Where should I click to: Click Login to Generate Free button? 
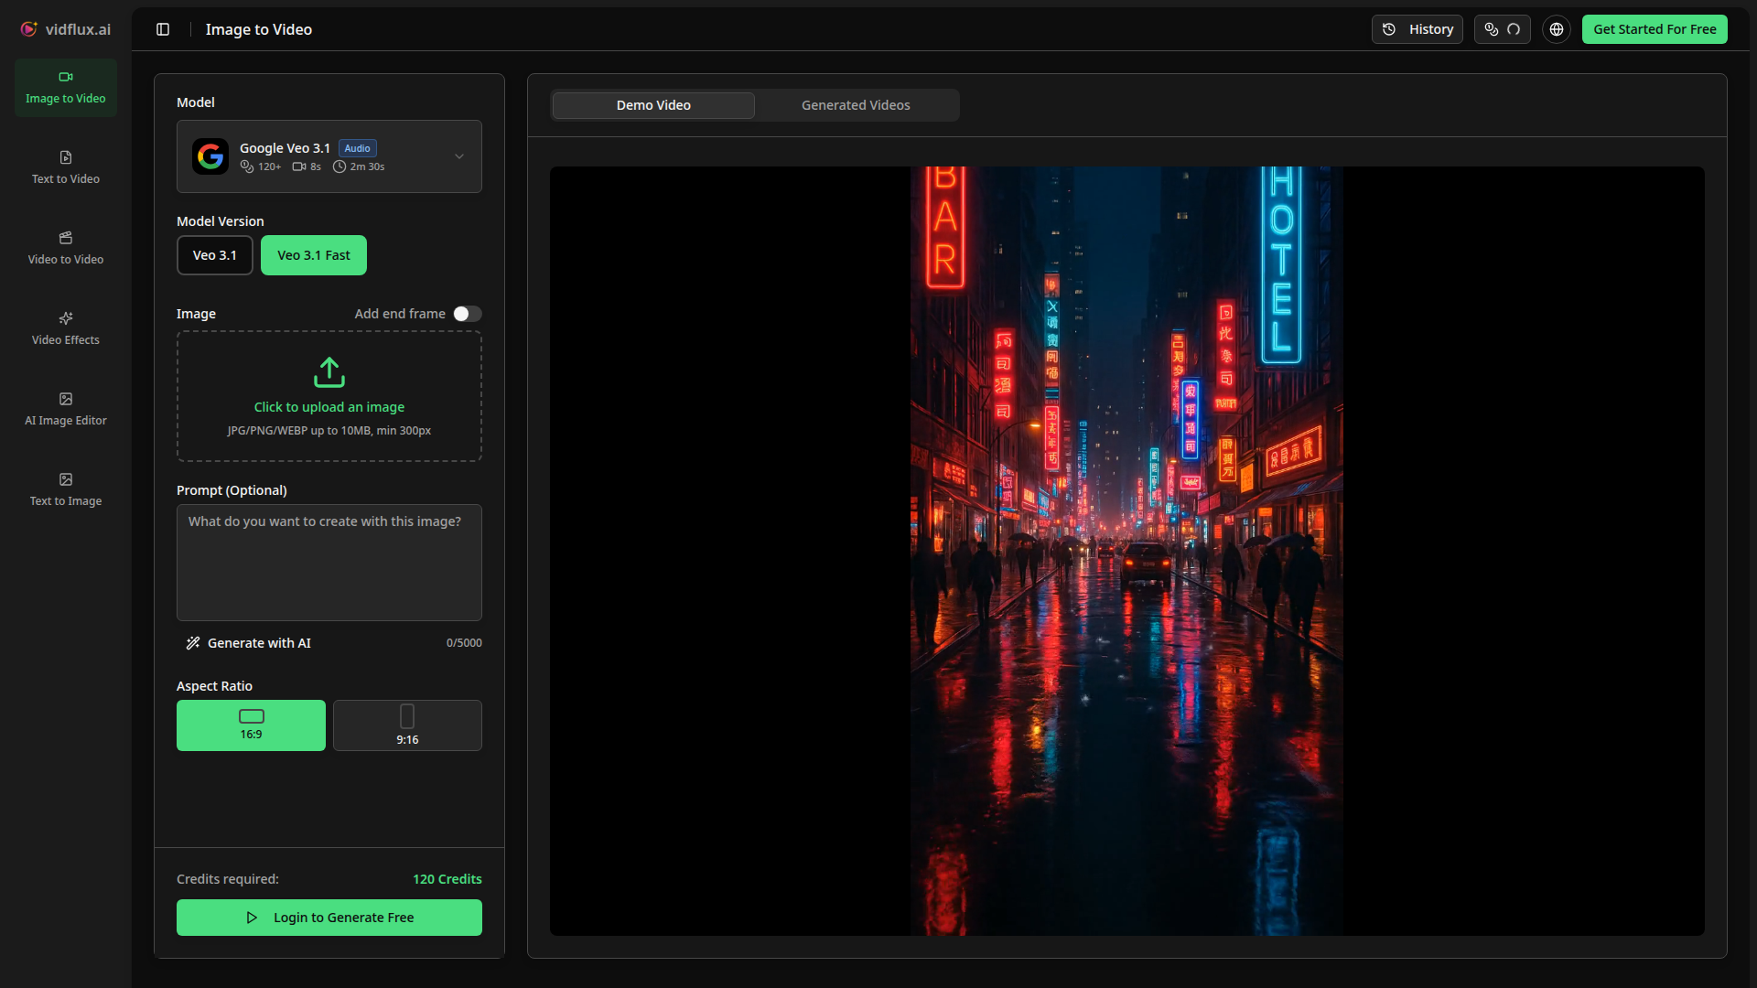(x=329, y=918)
